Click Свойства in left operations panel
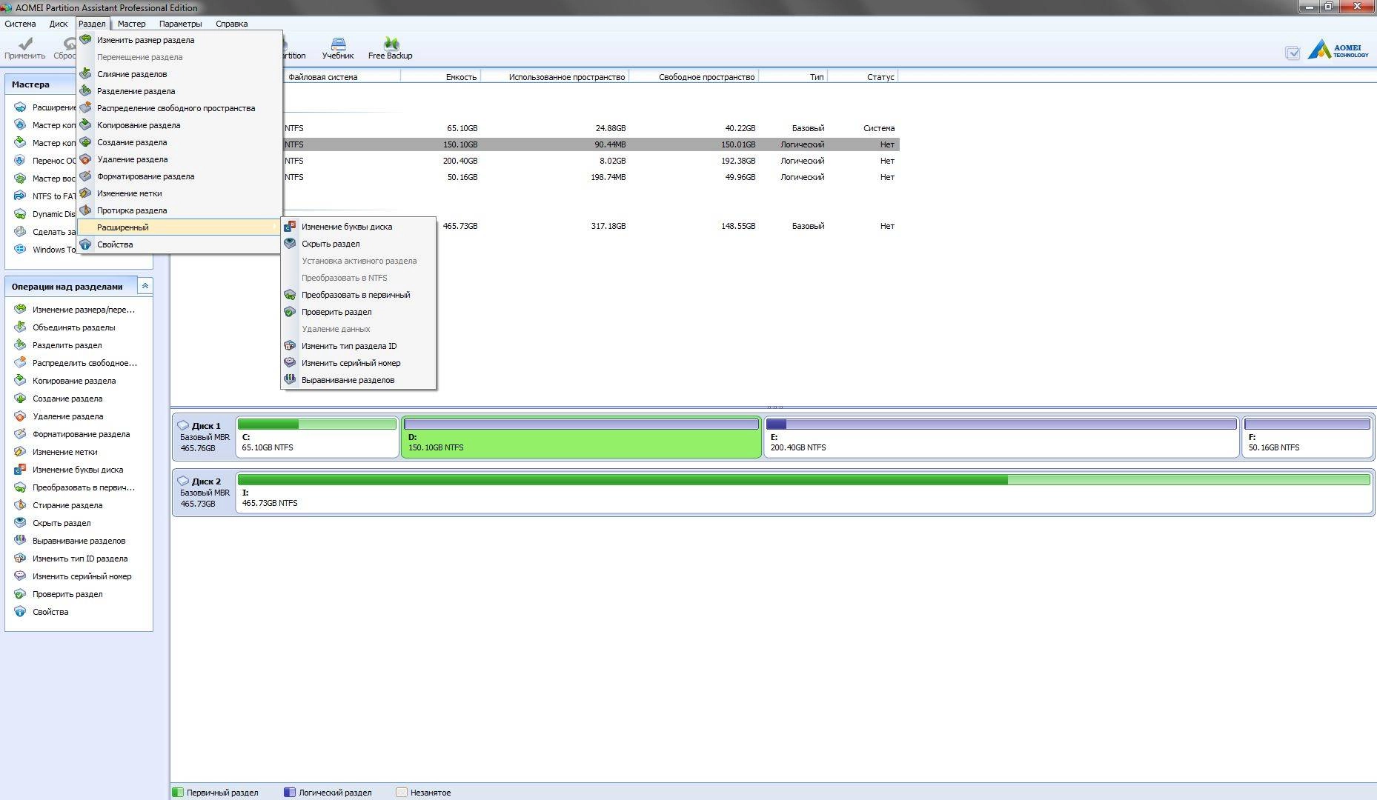This screenshot has height=800, width=1377. 50,612
